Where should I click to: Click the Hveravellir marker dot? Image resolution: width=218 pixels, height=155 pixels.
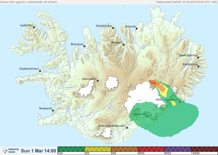(98, 81)
